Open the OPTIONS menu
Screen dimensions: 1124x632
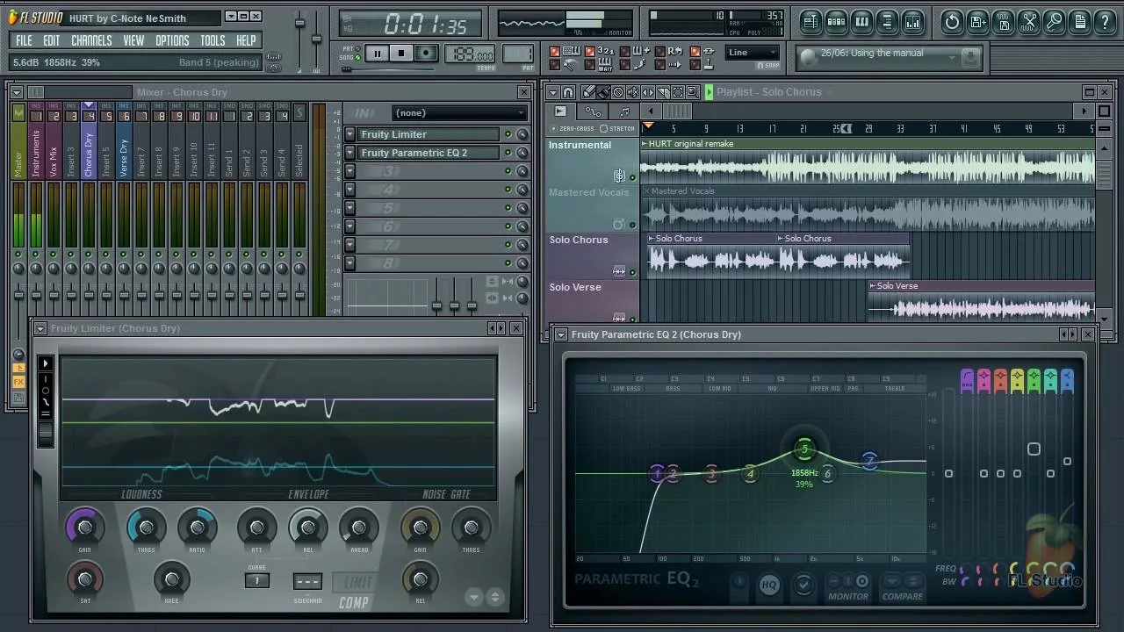coord(172,39)
